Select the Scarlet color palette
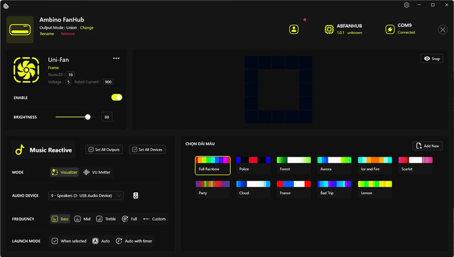Viewport: 454px width, 257px height. tap(415, 165)
